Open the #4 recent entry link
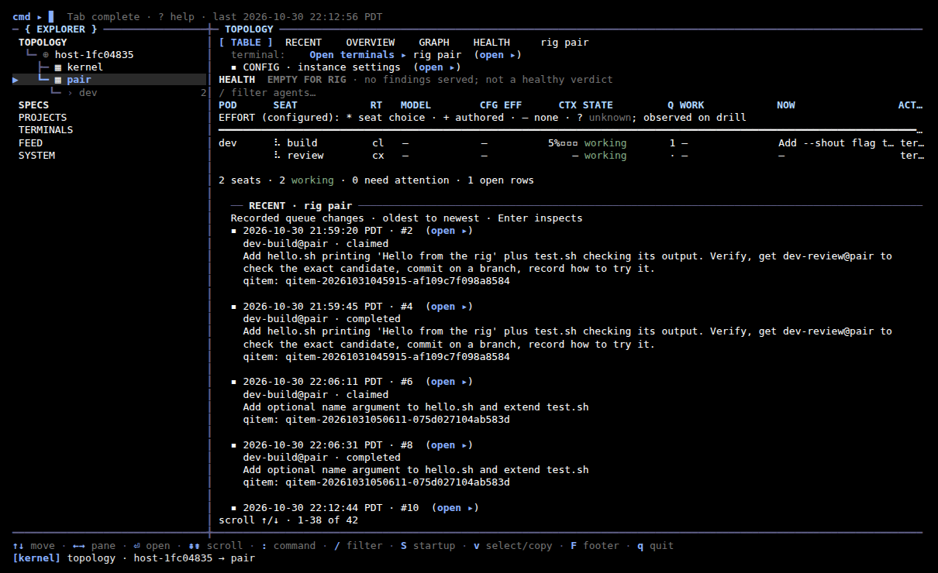 [x=449, y=306]
